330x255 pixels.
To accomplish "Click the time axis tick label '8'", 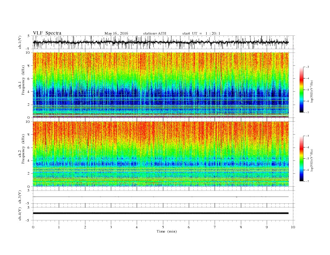I will [241, 227].
